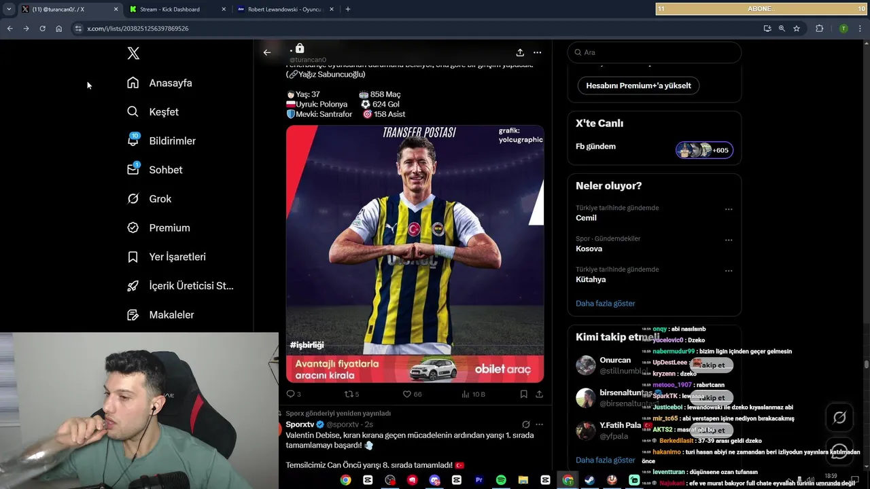
Task: Open birsenaltuntas profile suggestion
Action: (x=625, y=393)
